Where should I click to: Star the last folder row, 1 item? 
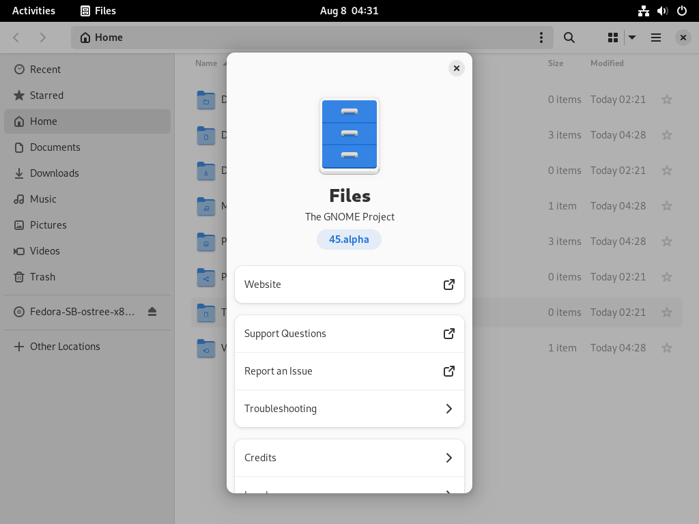tap(667, 348)
